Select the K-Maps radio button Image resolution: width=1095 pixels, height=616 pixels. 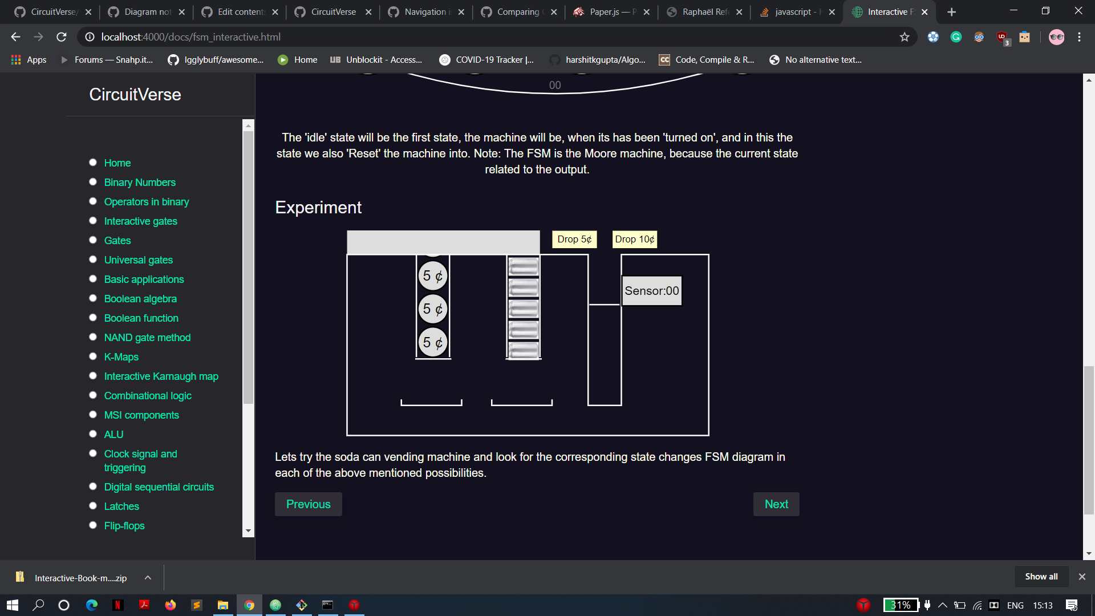pyautogui.click(x=92, y=356)
